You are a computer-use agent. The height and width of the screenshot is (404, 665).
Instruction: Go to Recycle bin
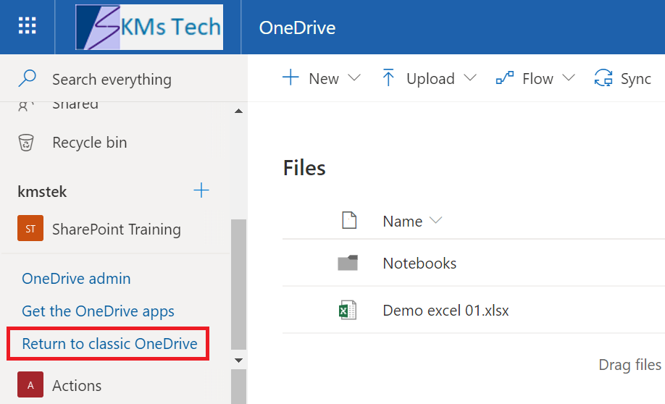pos(90,143)
